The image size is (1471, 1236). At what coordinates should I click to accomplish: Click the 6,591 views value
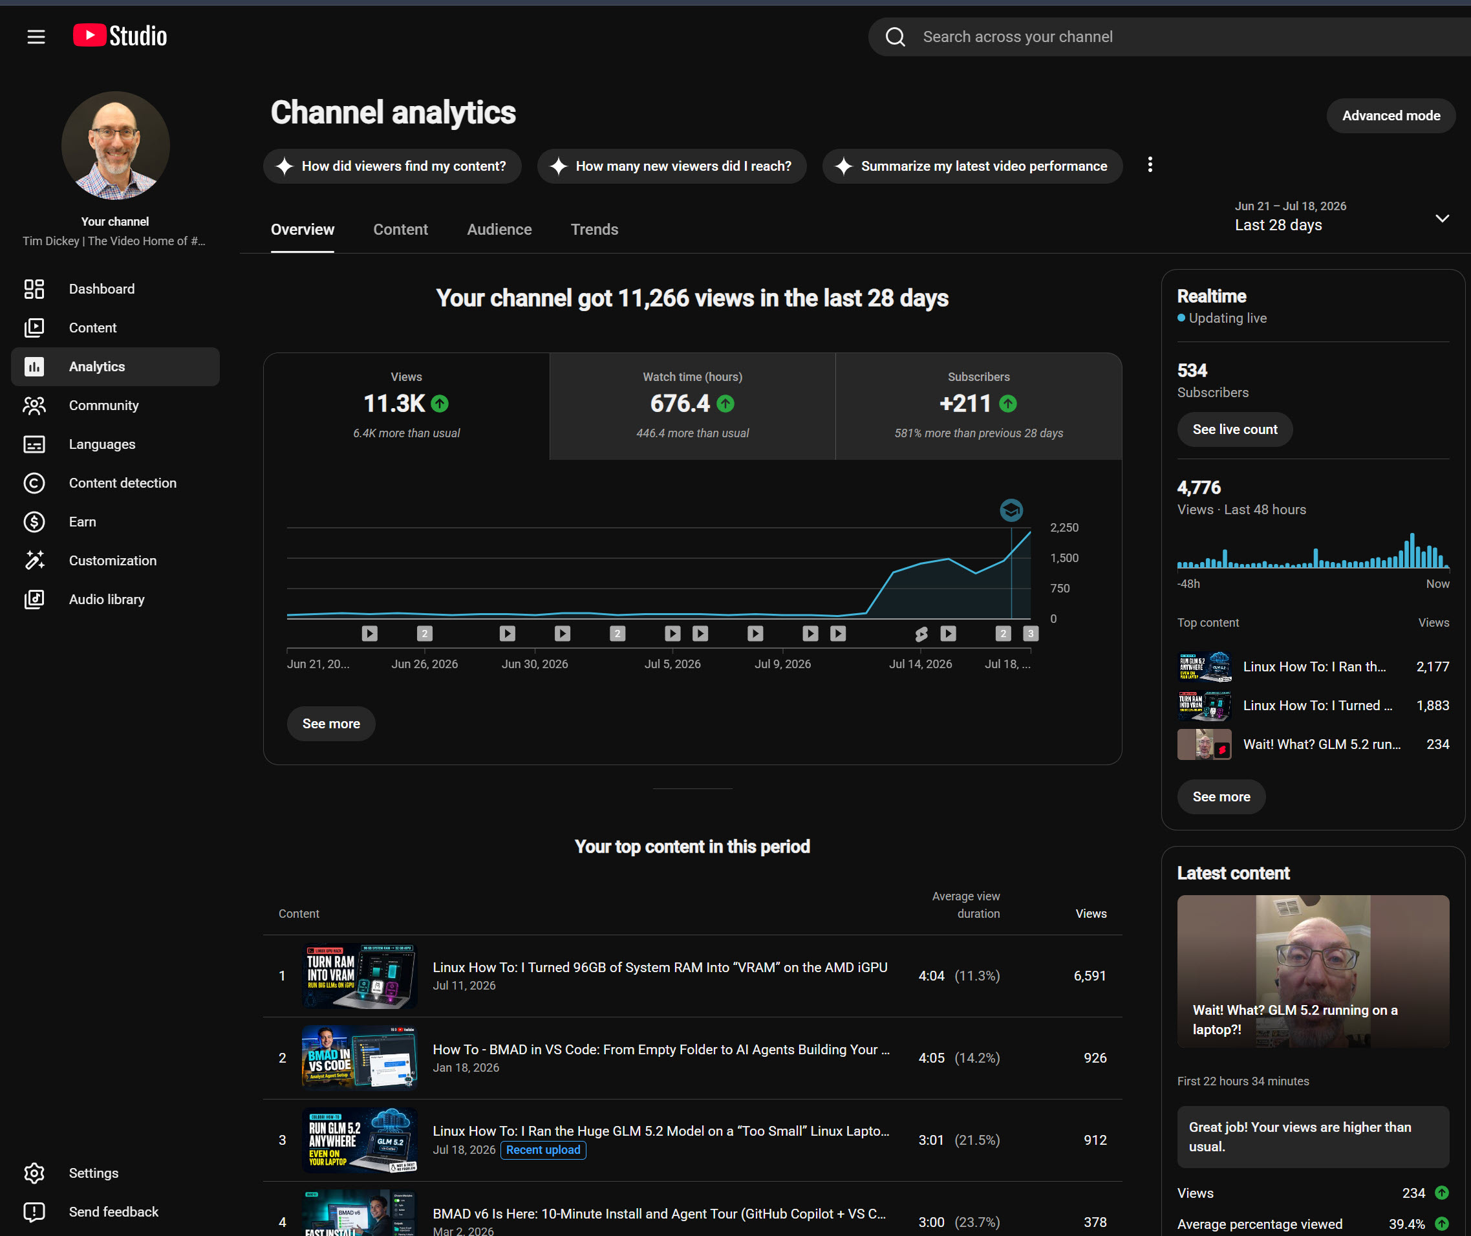coord(1090,975)
